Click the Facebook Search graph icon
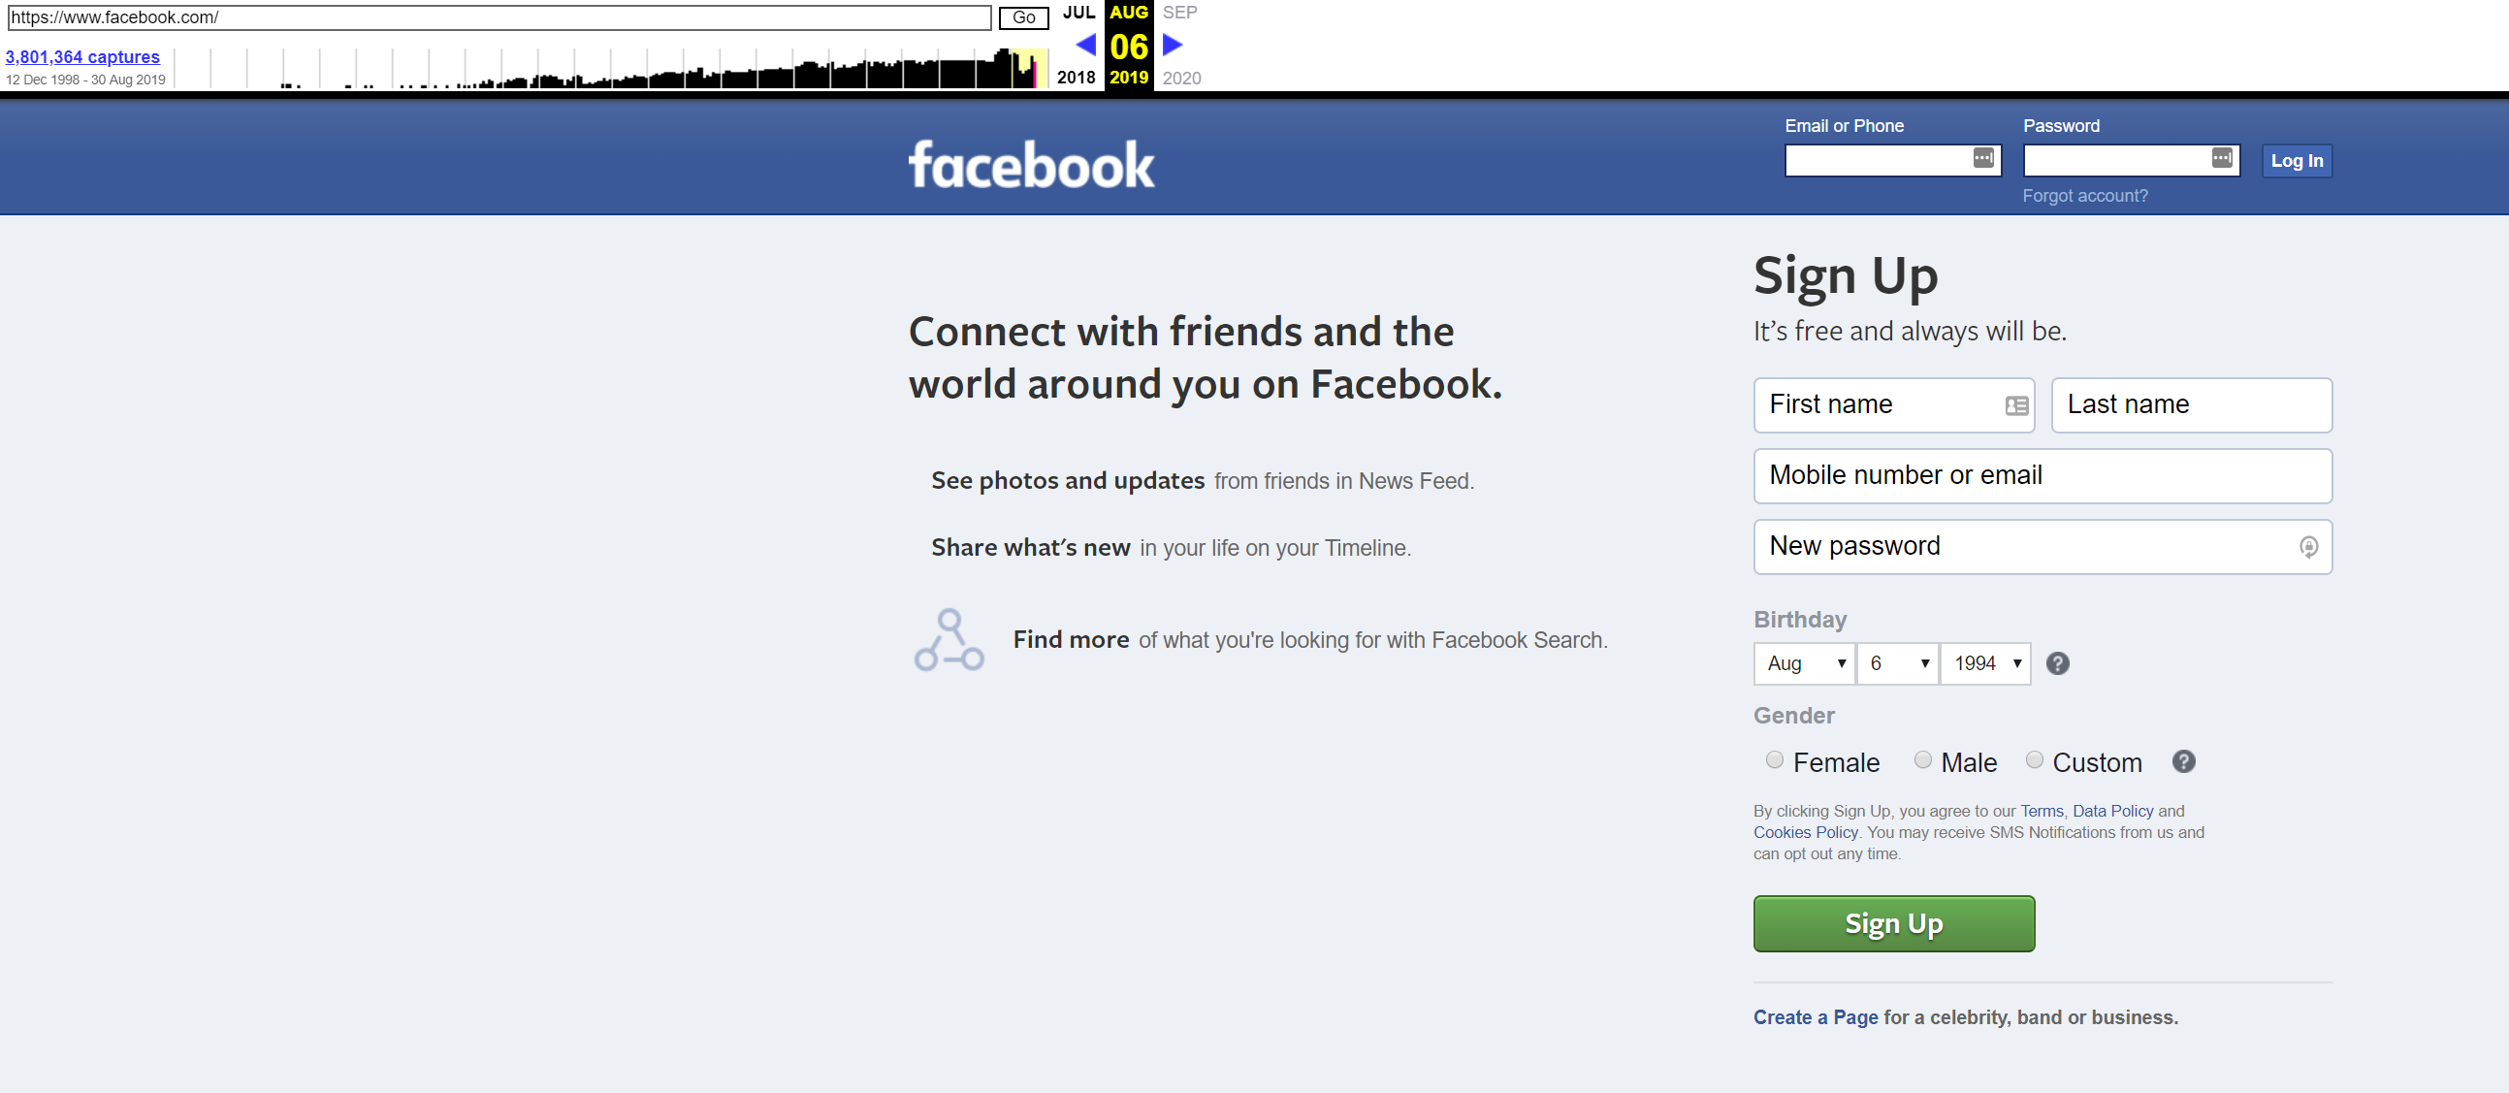Viewport: 2509px width, 1093px height. click(949, 640)
